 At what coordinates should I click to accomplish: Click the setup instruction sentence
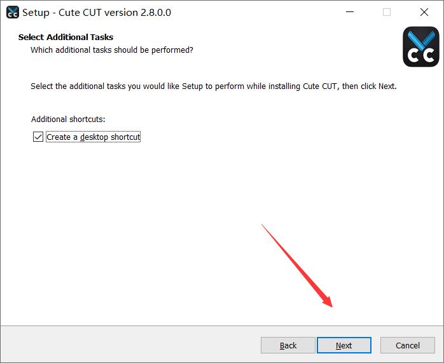tap(213, 86)
